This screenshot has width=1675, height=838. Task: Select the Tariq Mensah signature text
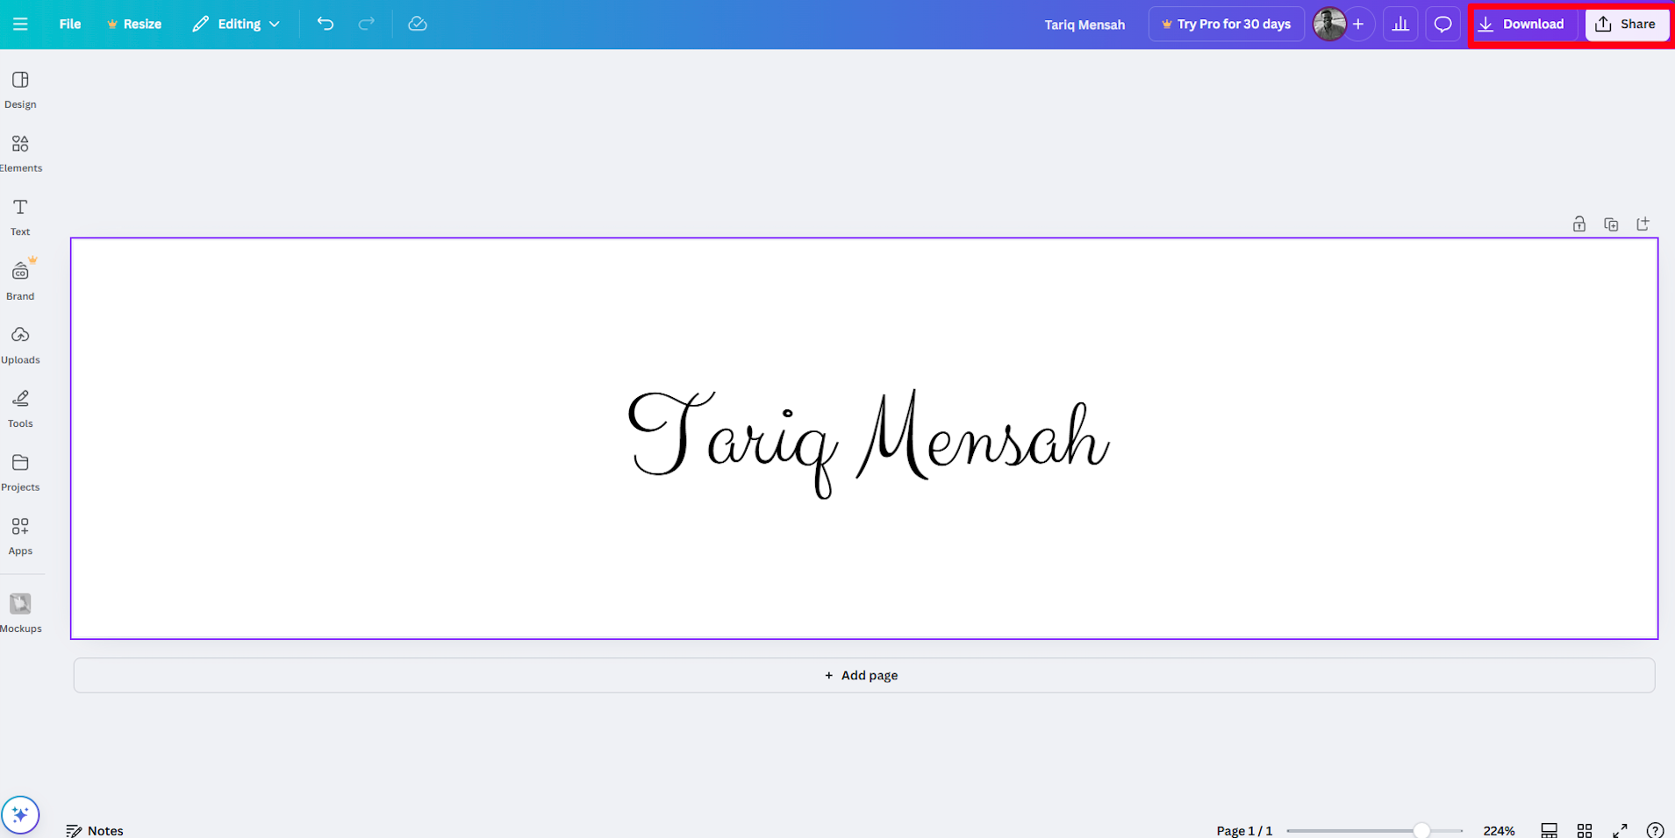869,443
